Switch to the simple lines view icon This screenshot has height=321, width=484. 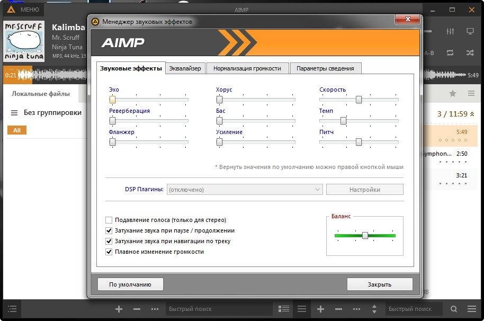click(302, 309)
